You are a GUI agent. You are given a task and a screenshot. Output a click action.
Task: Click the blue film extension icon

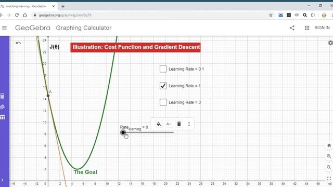point(281,15)
